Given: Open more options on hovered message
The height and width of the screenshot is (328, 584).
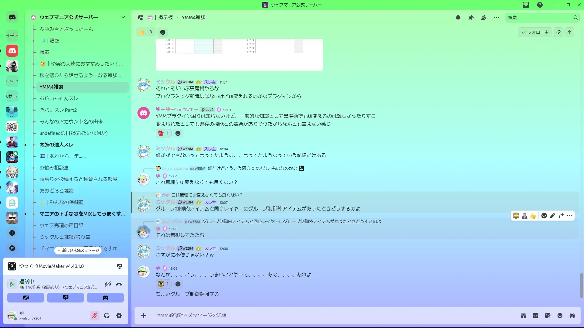Looking at the screenshot, I should (570, 216).
